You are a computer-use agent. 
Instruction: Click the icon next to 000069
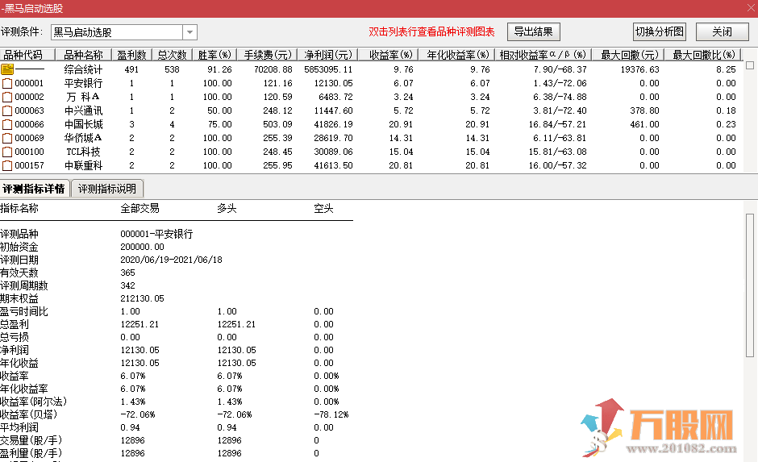click(7, 138)
